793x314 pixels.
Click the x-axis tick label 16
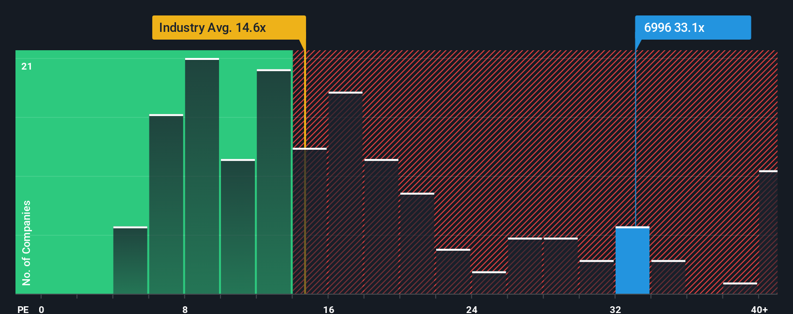[x=329, y=309]
